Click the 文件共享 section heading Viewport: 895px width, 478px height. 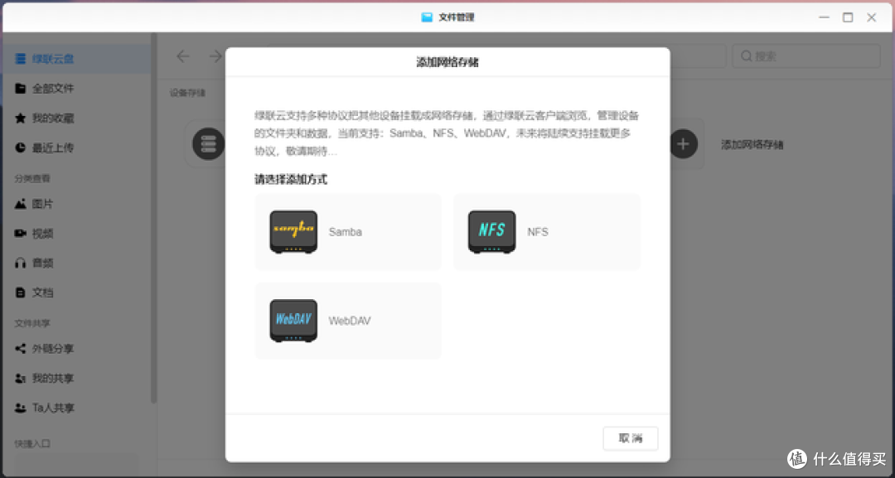point(32,323)
